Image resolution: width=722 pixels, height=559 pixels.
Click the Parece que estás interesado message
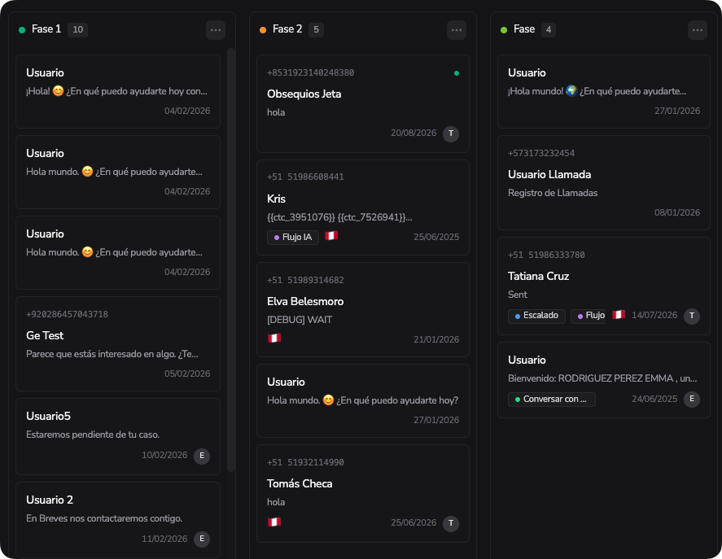[112, 354]
